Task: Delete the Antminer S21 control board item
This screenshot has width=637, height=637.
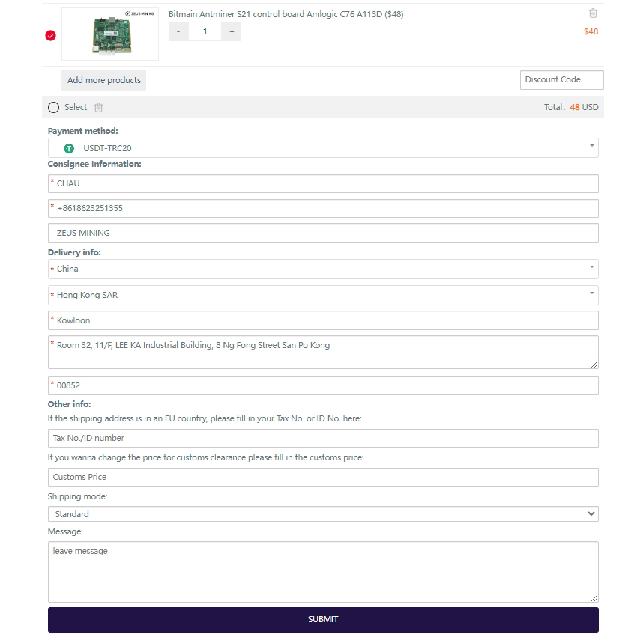Action: pos(593,13)
